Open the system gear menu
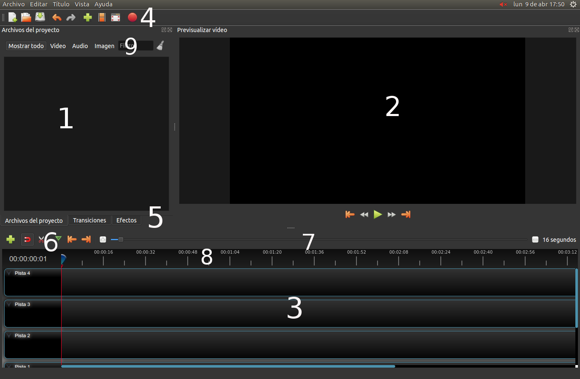This screenshot has height=379, width=580. [573, 4]
